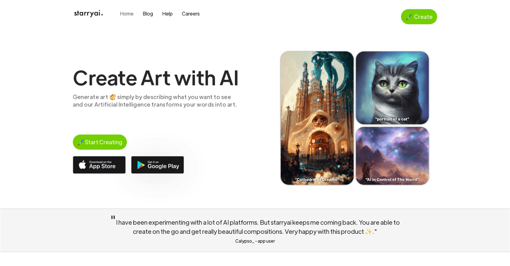This screenshot has width=510, height=266.
Task: Click the Create Art with AI heading
Action: click(156, 78)
